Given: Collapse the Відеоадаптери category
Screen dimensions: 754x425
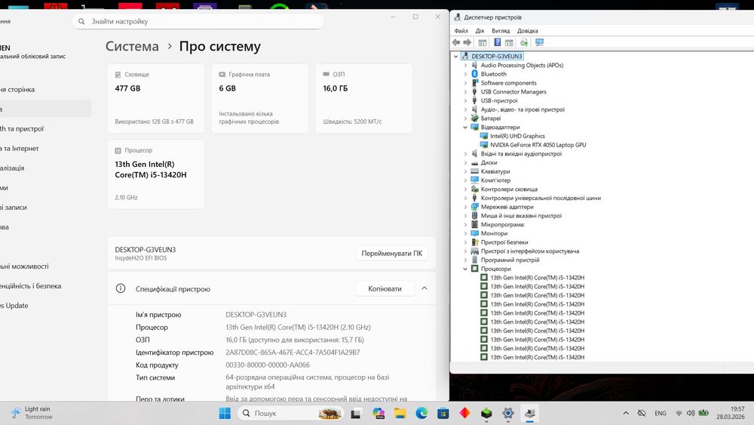Looking at the screenshot, I should [x=465, y=127].
